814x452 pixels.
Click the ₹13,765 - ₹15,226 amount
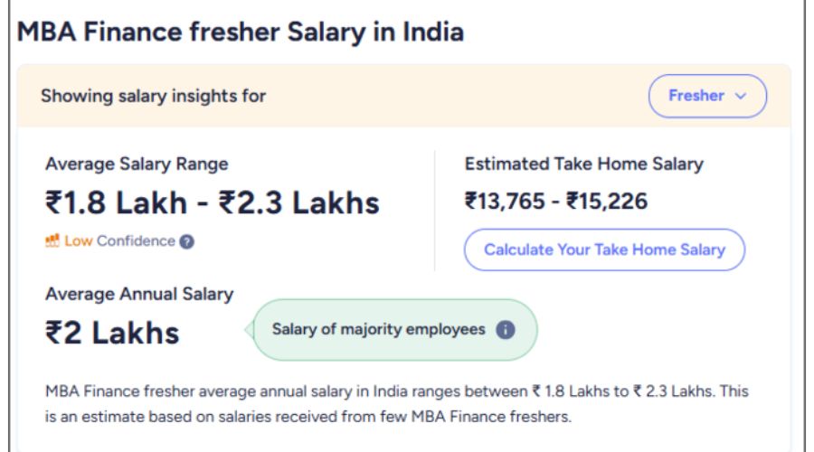pyautogui.click(x=555, y=201)
